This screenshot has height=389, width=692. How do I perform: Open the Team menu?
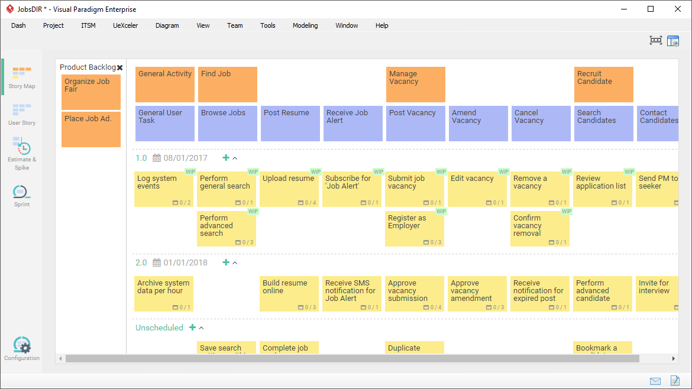tap(235, 25)
